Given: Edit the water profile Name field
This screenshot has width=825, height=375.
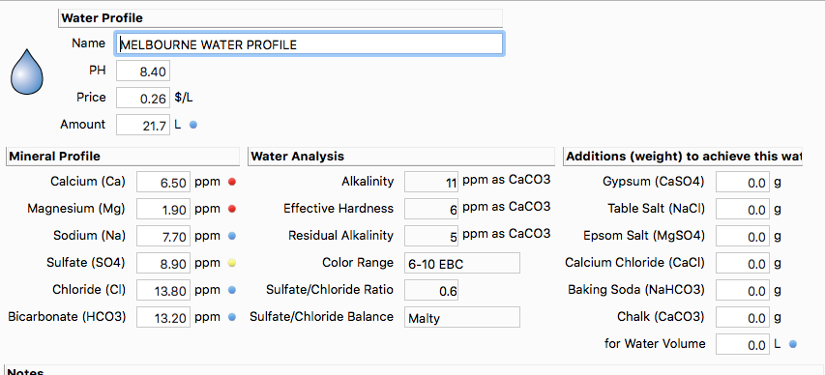Looking at the screenshot, I should click(x=309, y=44).
